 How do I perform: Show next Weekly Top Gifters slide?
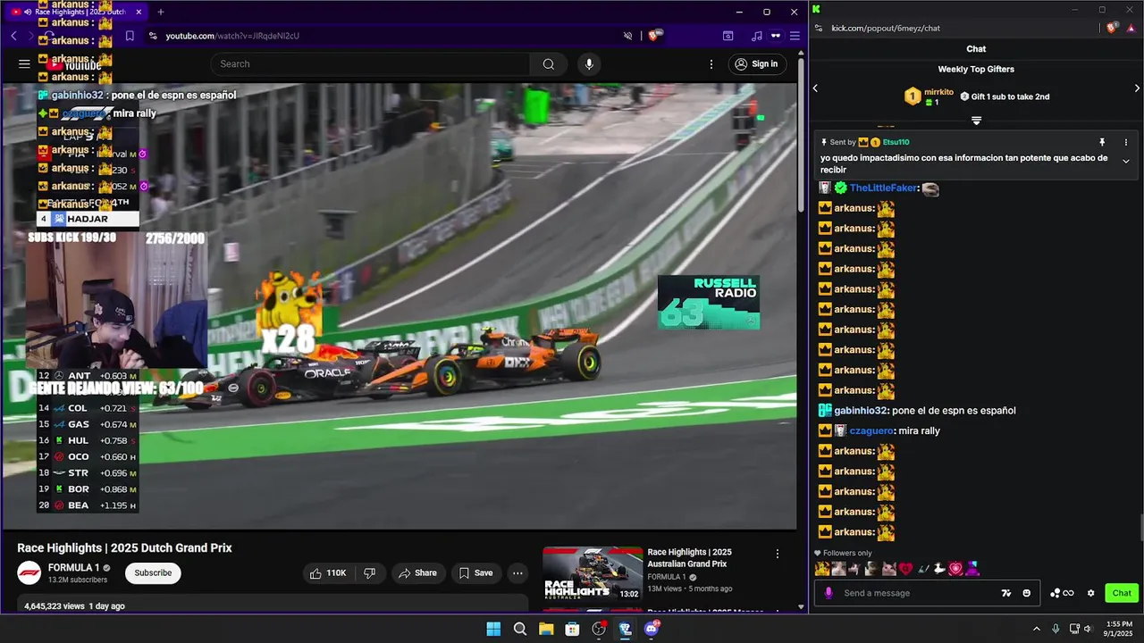point(1137,88)
